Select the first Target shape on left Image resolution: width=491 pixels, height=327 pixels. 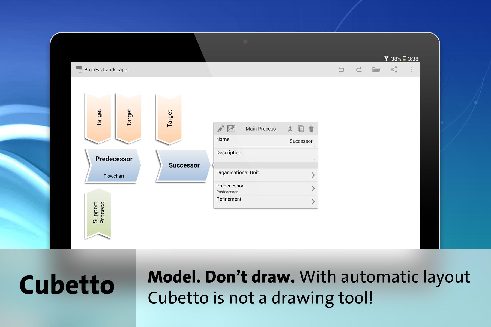(98, 118)
